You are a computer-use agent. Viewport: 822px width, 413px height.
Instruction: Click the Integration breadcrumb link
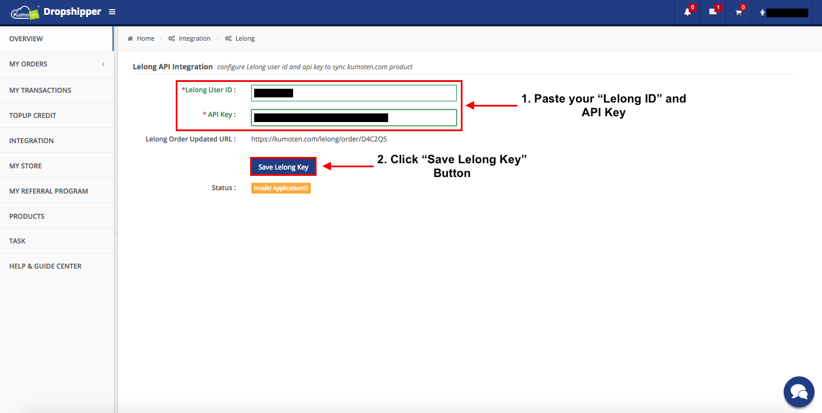point(195,38)
